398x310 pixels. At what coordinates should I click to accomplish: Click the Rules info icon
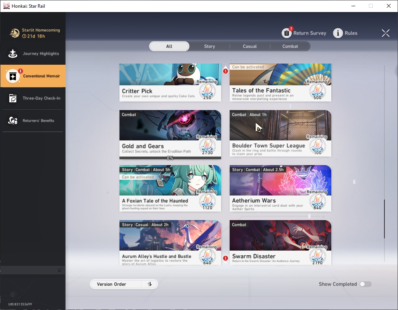click(338, 33)
